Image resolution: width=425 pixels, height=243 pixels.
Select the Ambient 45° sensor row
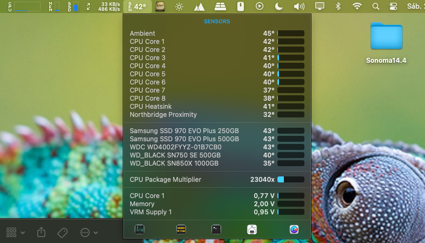(x=217, y=34)
